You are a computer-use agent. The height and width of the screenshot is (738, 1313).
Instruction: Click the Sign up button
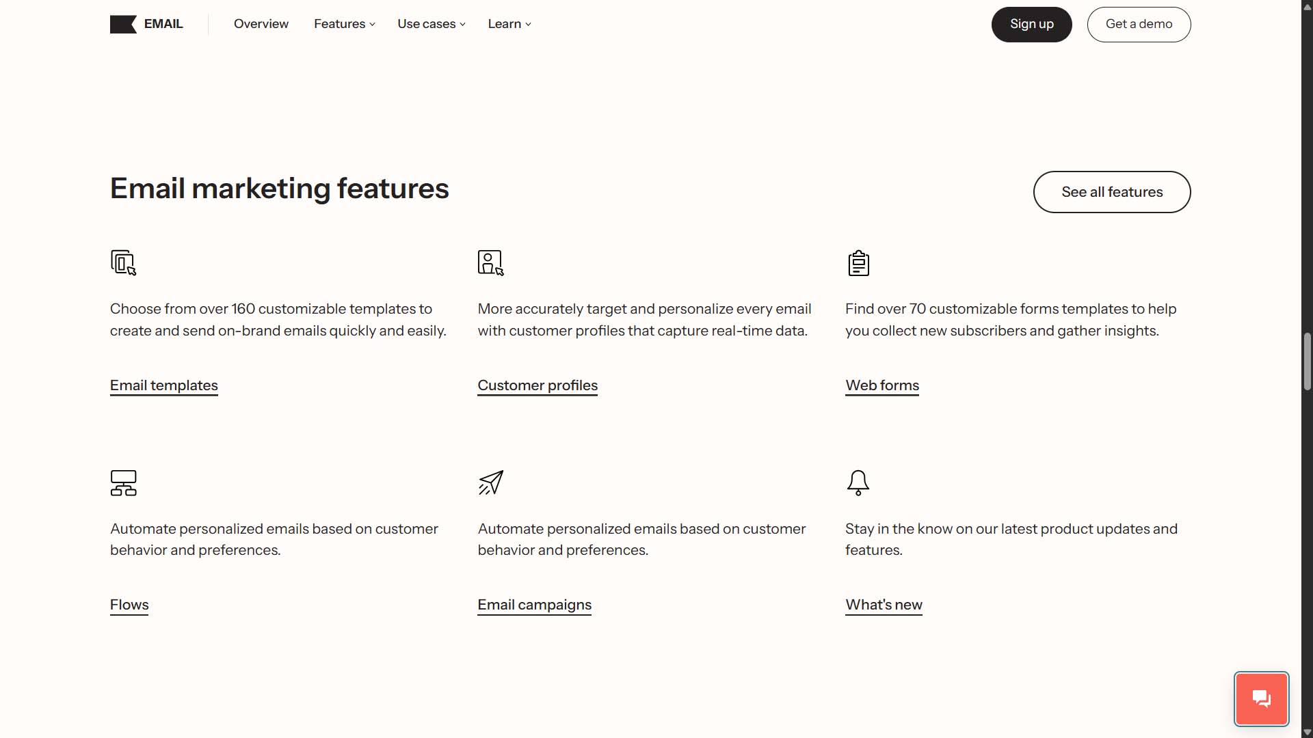1031,24
